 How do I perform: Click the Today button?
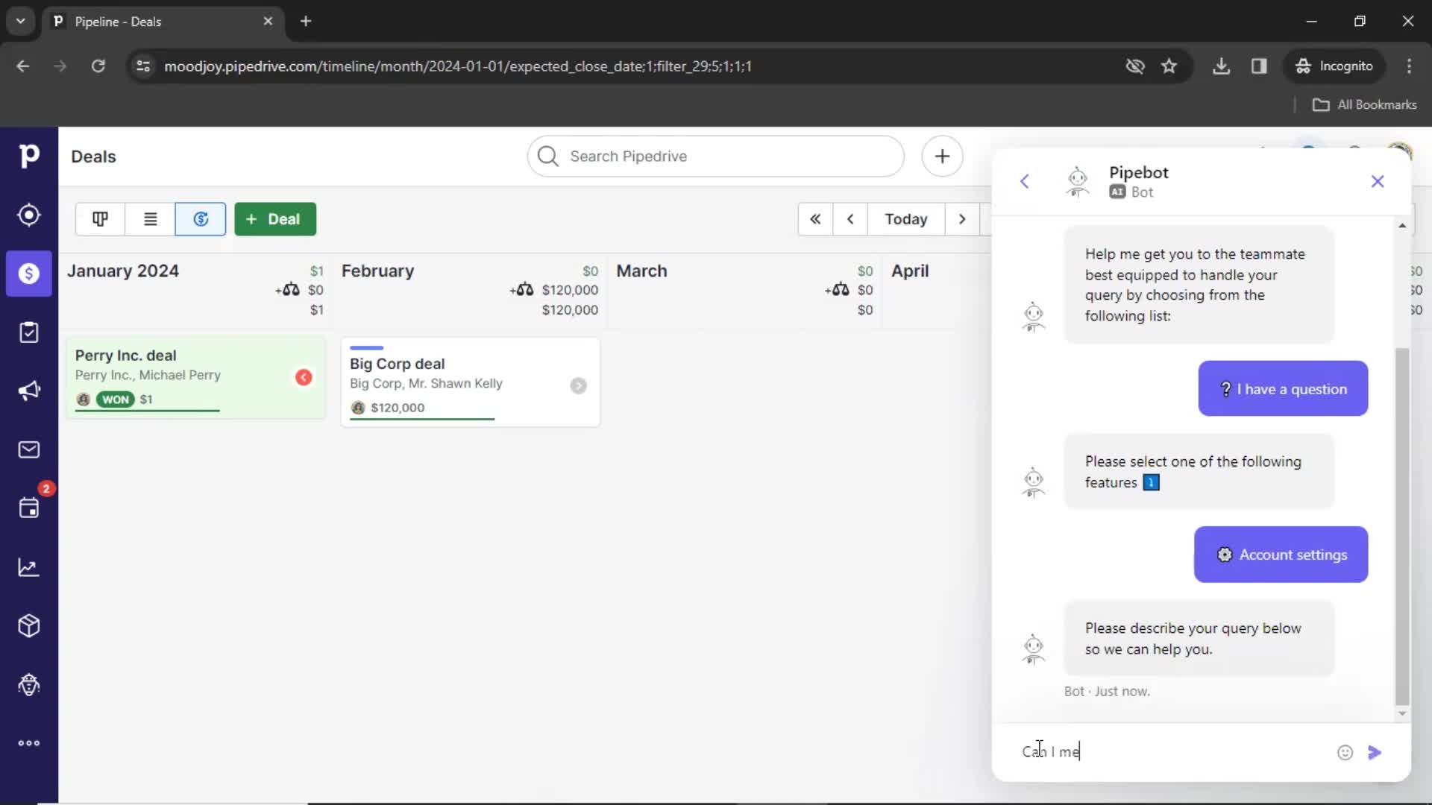(x=905, y=219)
